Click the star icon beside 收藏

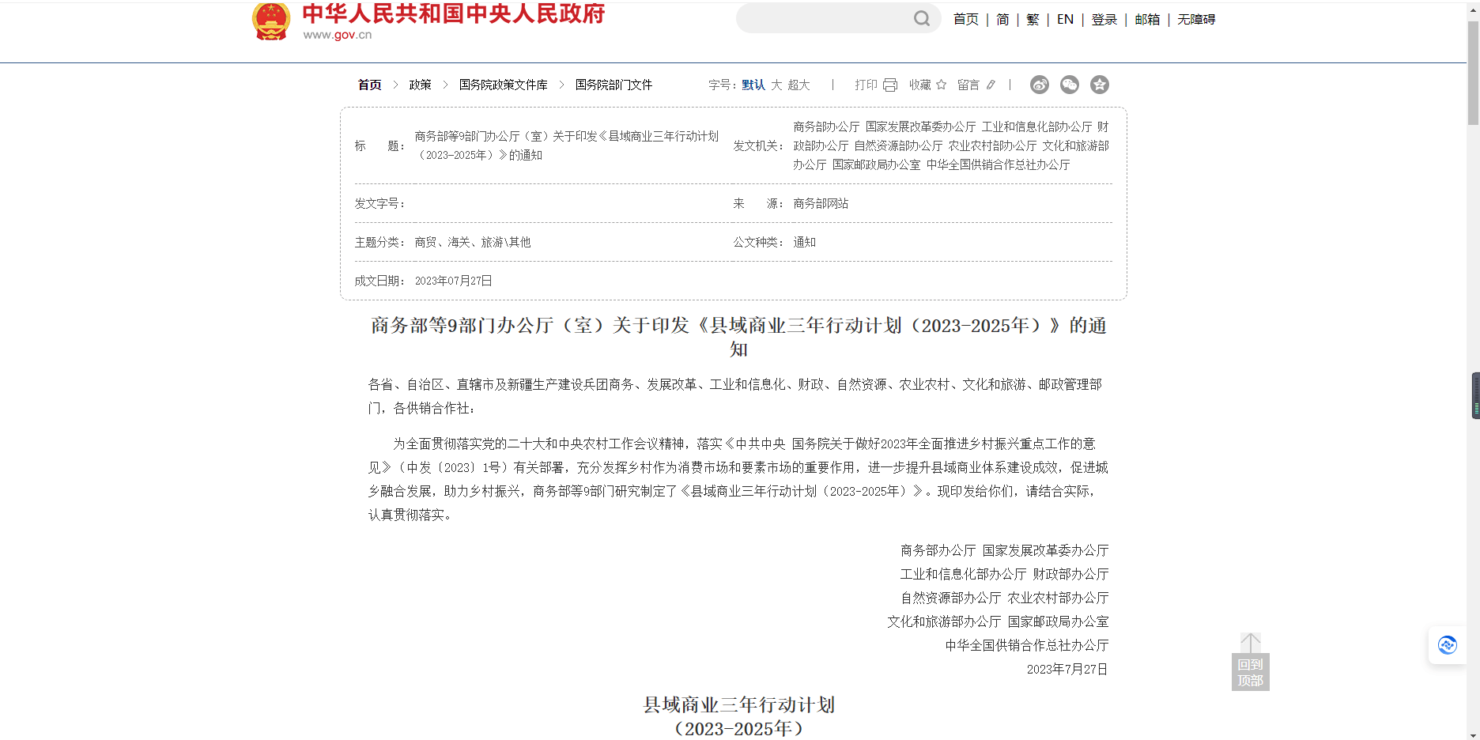click(941, 85)
